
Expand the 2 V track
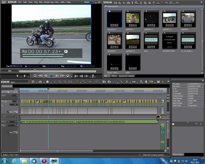coord(2,96)
